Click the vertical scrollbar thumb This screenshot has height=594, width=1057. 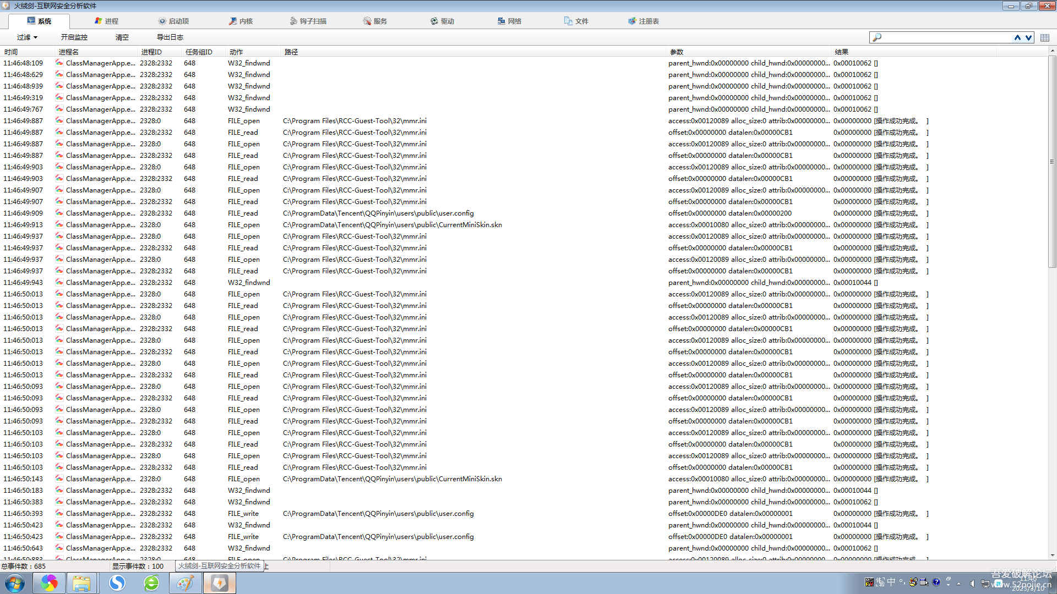(x=1052, y=161)
